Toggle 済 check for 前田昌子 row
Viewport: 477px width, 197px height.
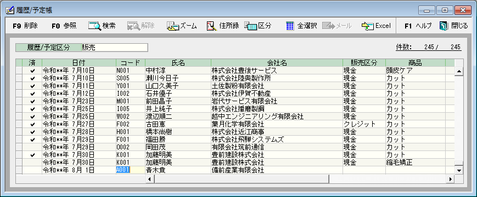coord(32,101)
